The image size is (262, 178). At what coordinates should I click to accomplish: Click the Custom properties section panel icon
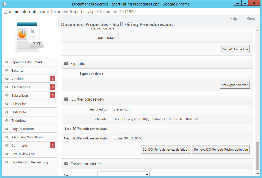pyautogui.click(x=66, y=164)
